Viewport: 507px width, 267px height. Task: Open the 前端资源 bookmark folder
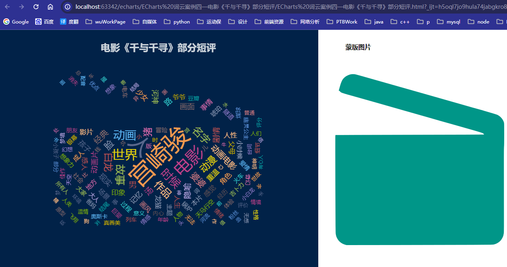coord(269,22)
